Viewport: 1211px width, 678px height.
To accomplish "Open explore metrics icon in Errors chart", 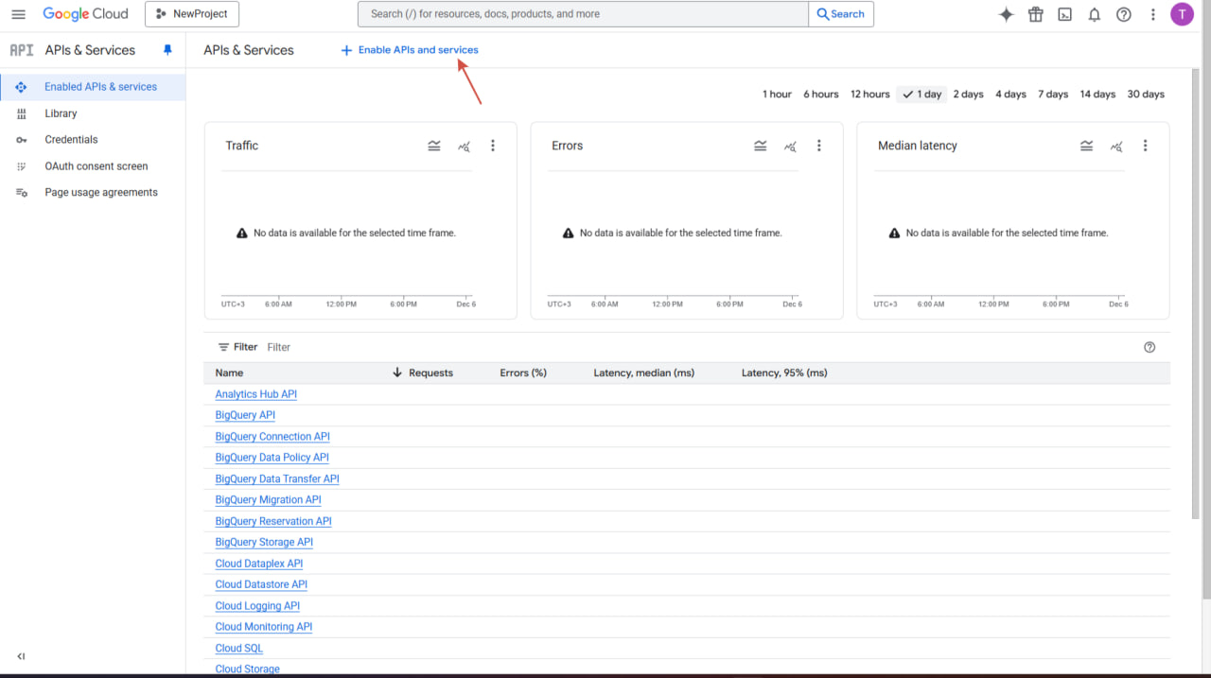I will [x=790, y=146].
